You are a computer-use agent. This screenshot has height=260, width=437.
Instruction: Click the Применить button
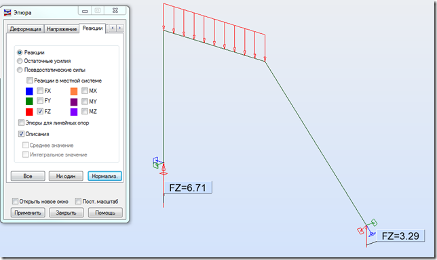click(28, 213)
